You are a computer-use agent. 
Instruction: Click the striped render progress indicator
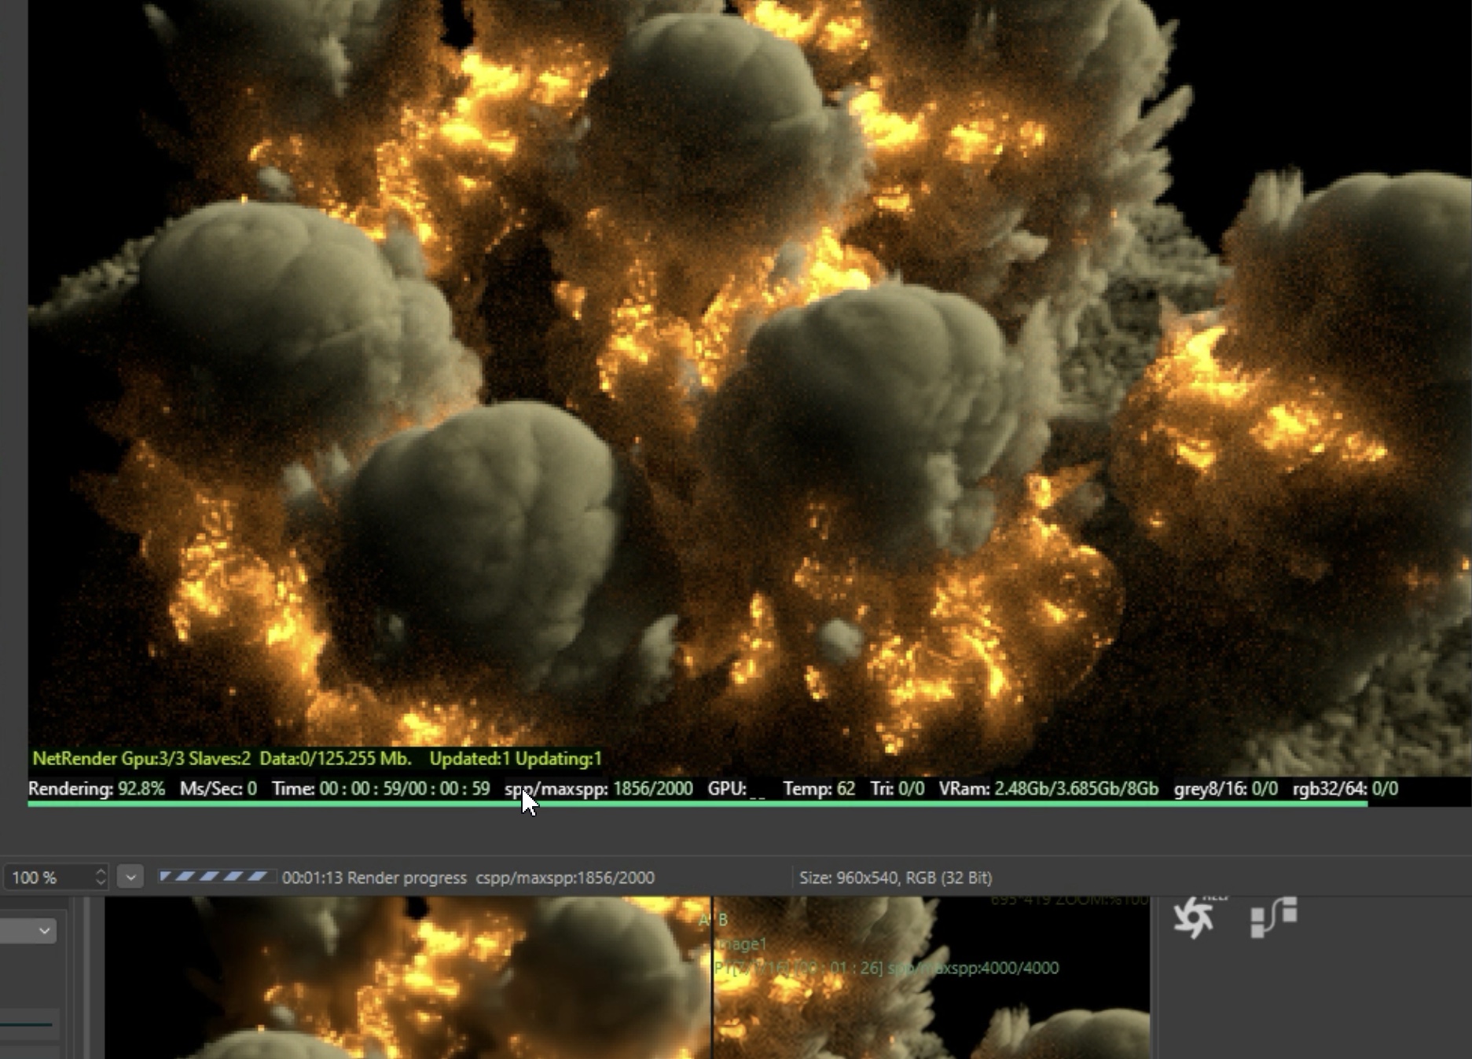pos(216,877)
